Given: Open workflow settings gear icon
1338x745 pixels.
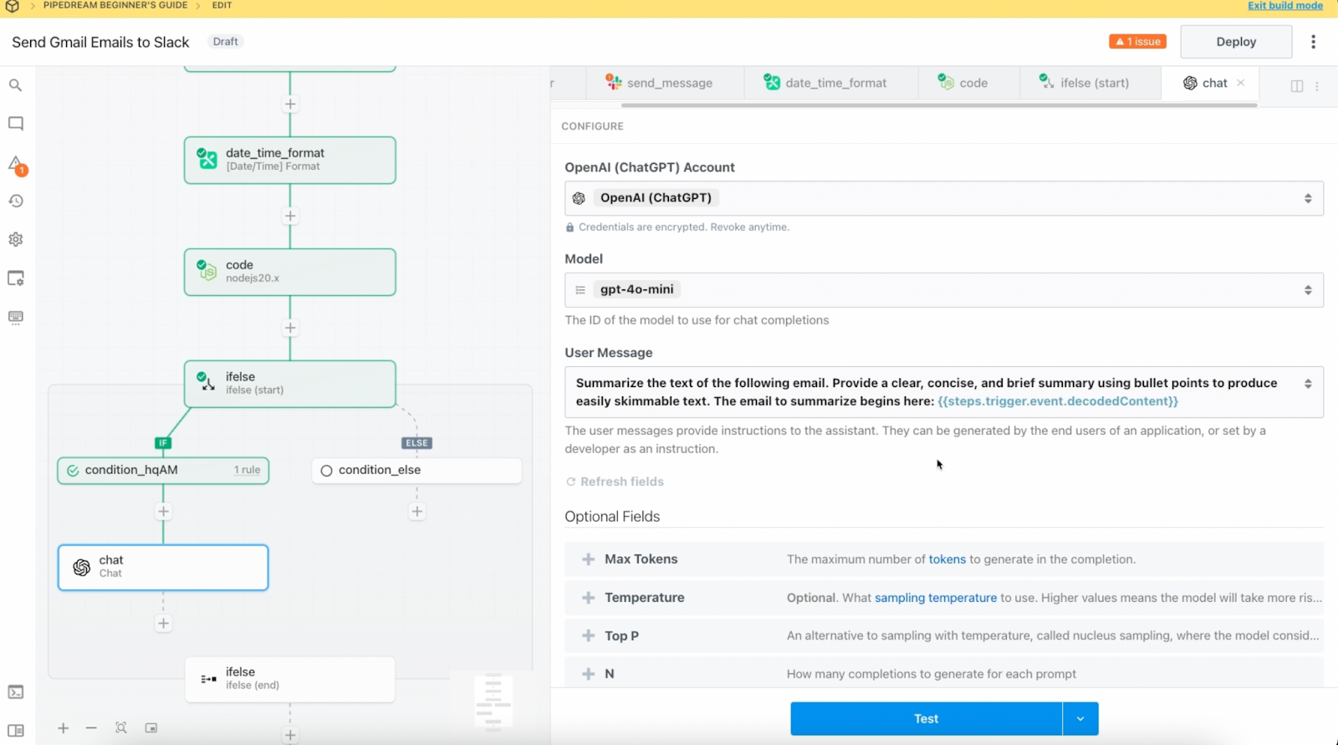Looking at the screenshot, I should click(x=15, y=239).
